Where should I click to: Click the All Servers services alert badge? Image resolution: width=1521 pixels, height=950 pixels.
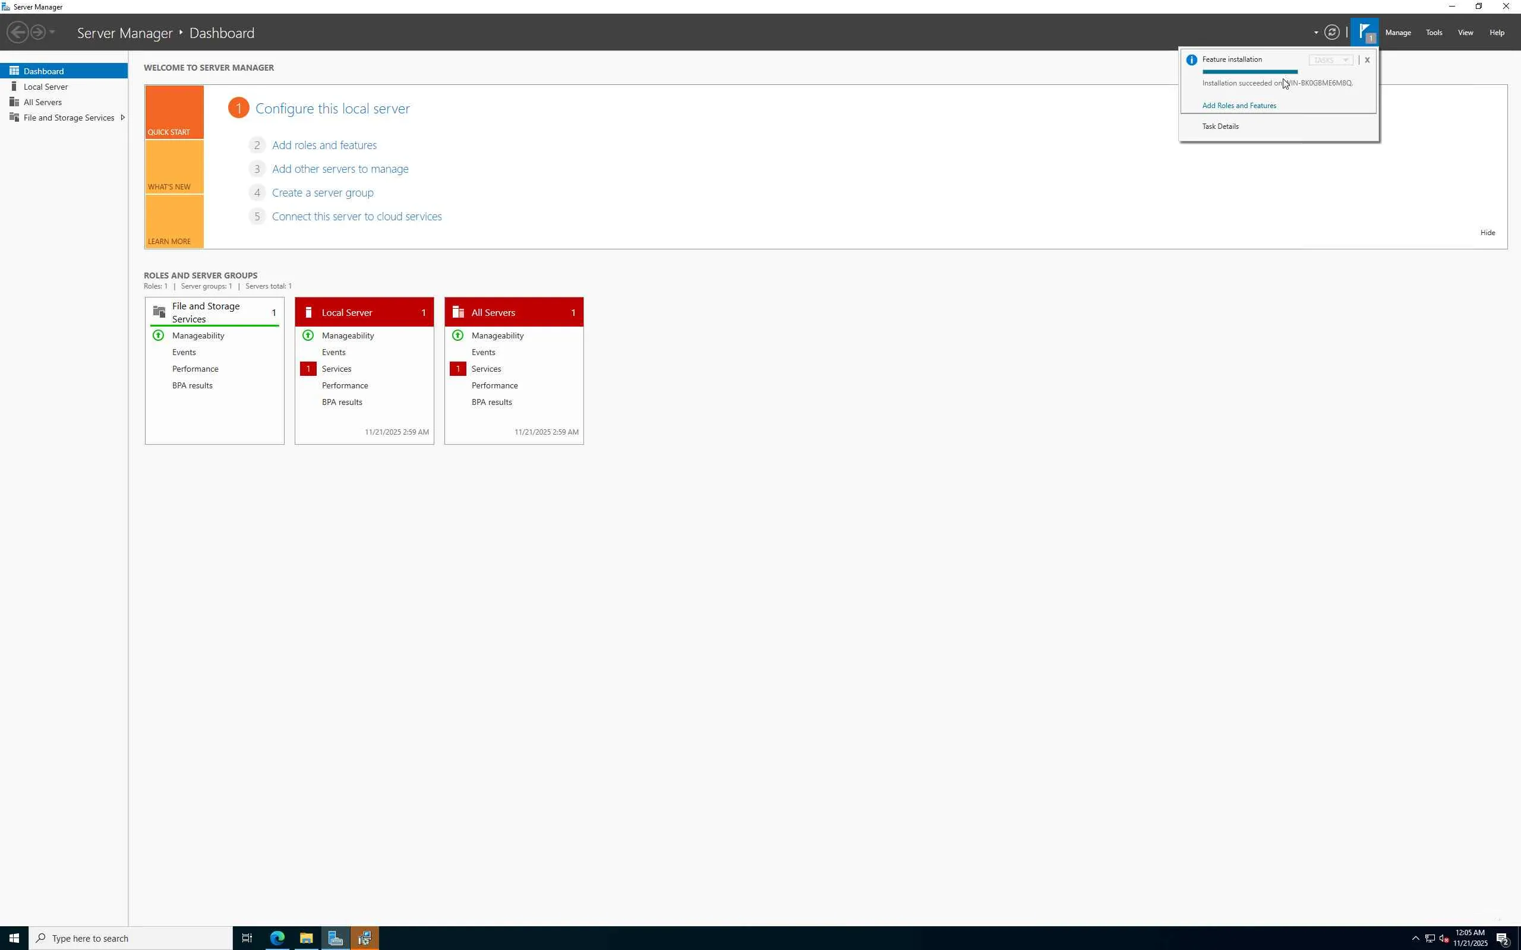(x=457, y=369)
